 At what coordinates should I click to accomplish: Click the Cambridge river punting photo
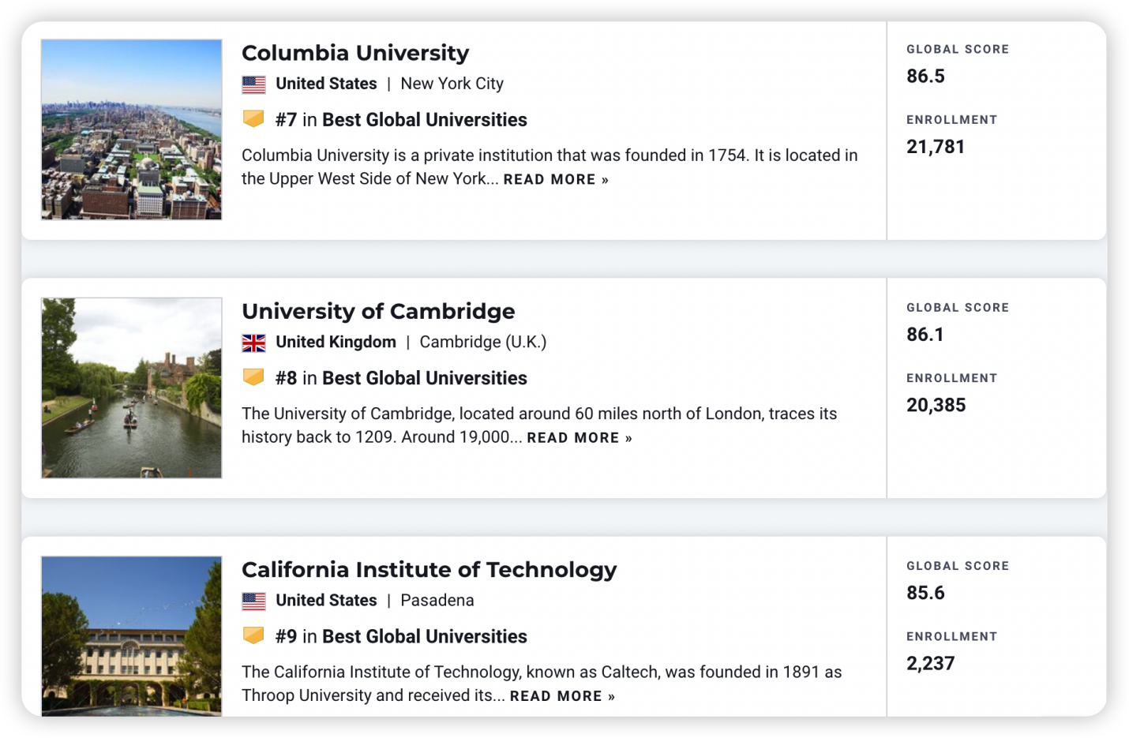(x=131, y=388)
